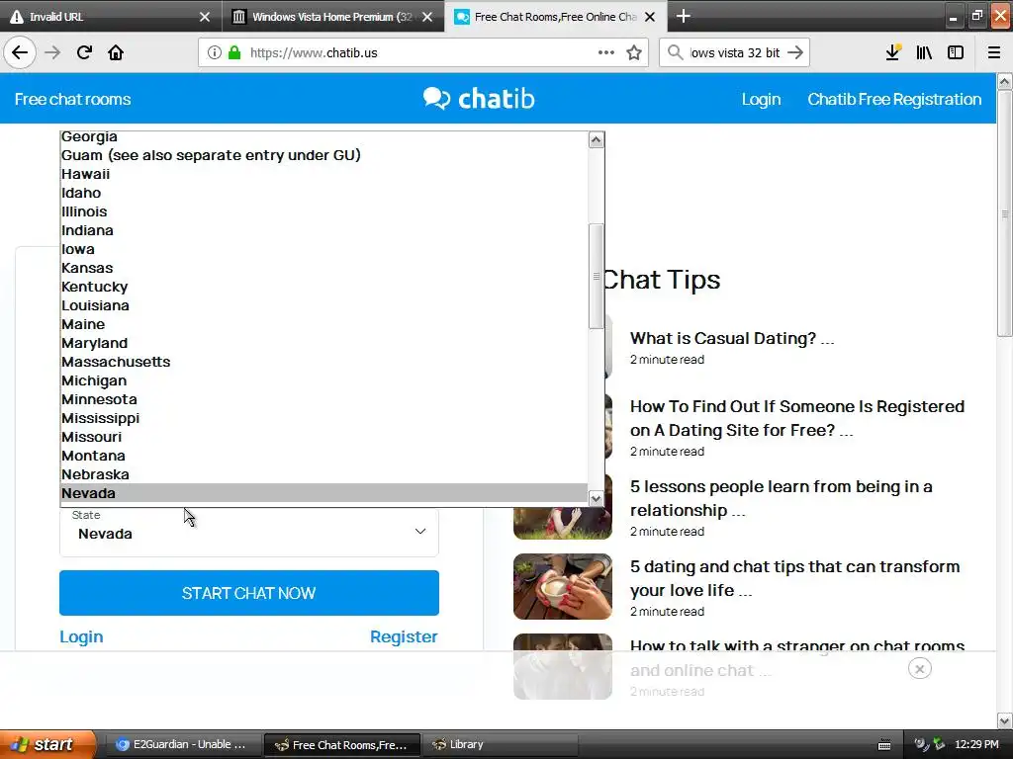Viewport: 1013px width, 759px height.
Task: Go back with the browser back arrow
Action: click(20, 52)
